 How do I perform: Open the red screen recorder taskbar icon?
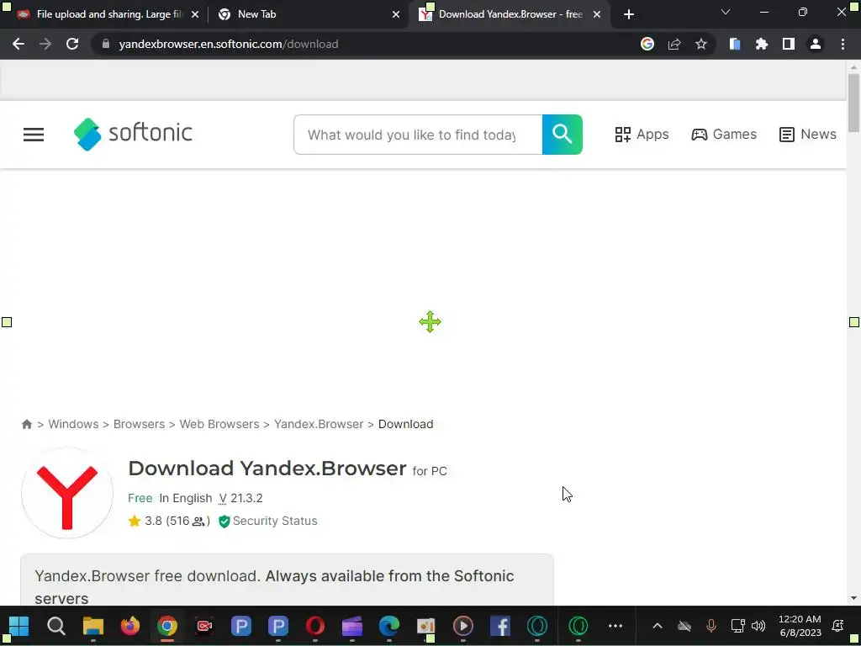pyautogui.click(x=204, y=626)
